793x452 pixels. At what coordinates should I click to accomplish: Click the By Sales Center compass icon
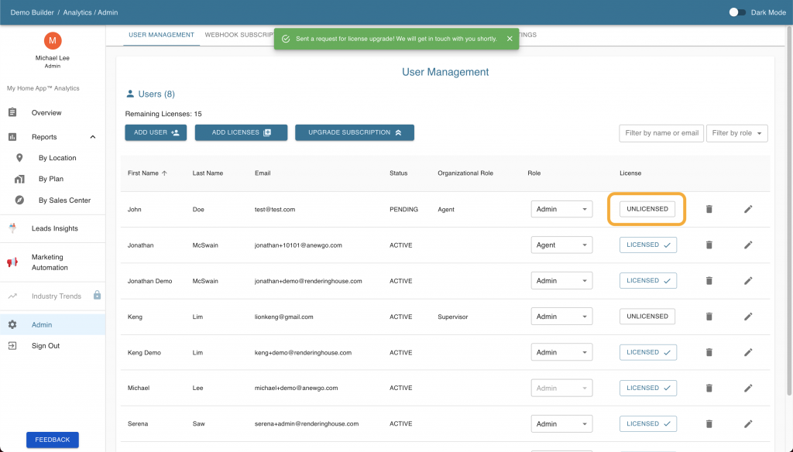point(19,200)
